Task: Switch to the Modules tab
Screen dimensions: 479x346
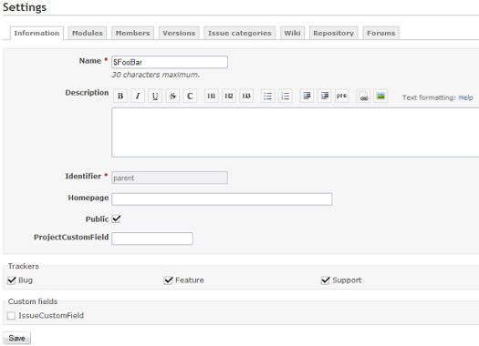Action: point(88,33)
